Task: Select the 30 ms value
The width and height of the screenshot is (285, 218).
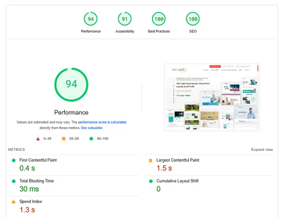Action: [29, 189]
